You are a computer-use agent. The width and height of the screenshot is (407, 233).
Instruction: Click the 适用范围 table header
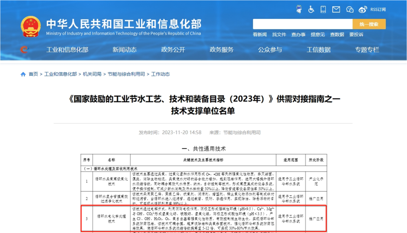(x=291, y=160)
